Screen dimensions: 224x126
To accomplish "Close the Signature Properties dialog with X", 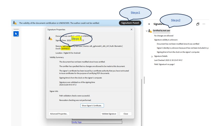I will coord(131,29).
